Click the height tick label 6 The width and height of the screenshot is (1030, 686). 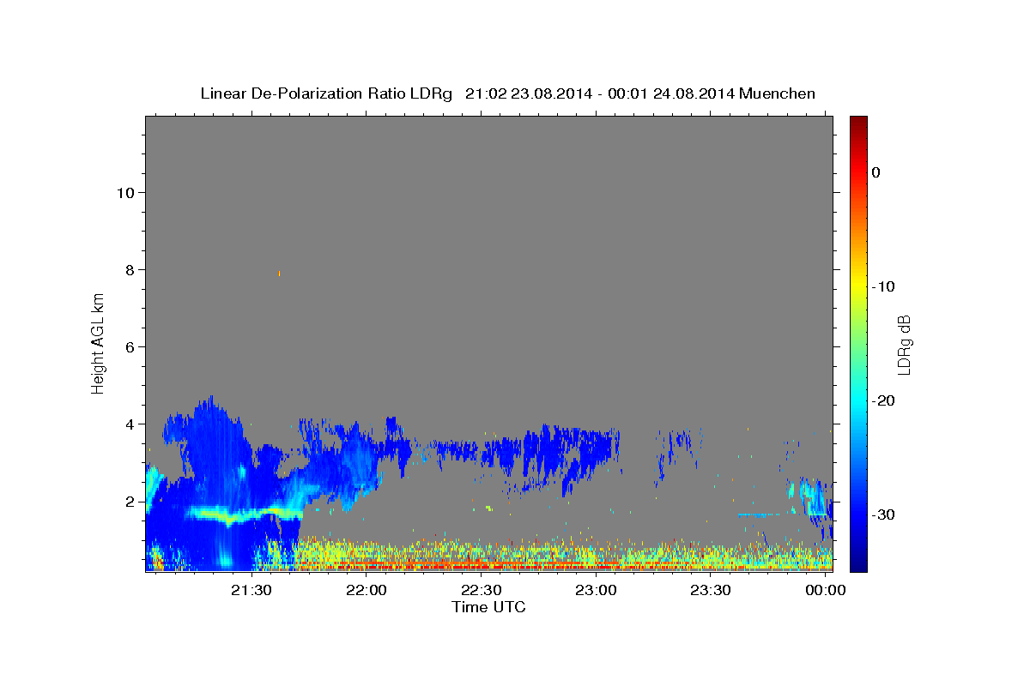point(130,347)
